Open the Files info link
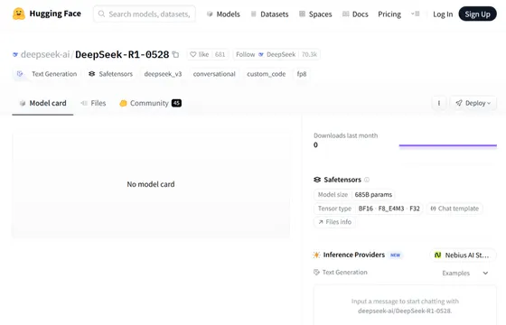 pyautogui.click(x=334, y=222)
